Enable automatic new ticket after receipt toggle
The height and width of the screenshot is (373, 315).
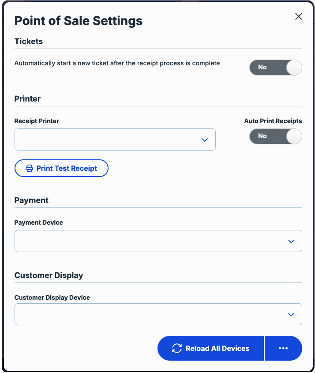276,68
